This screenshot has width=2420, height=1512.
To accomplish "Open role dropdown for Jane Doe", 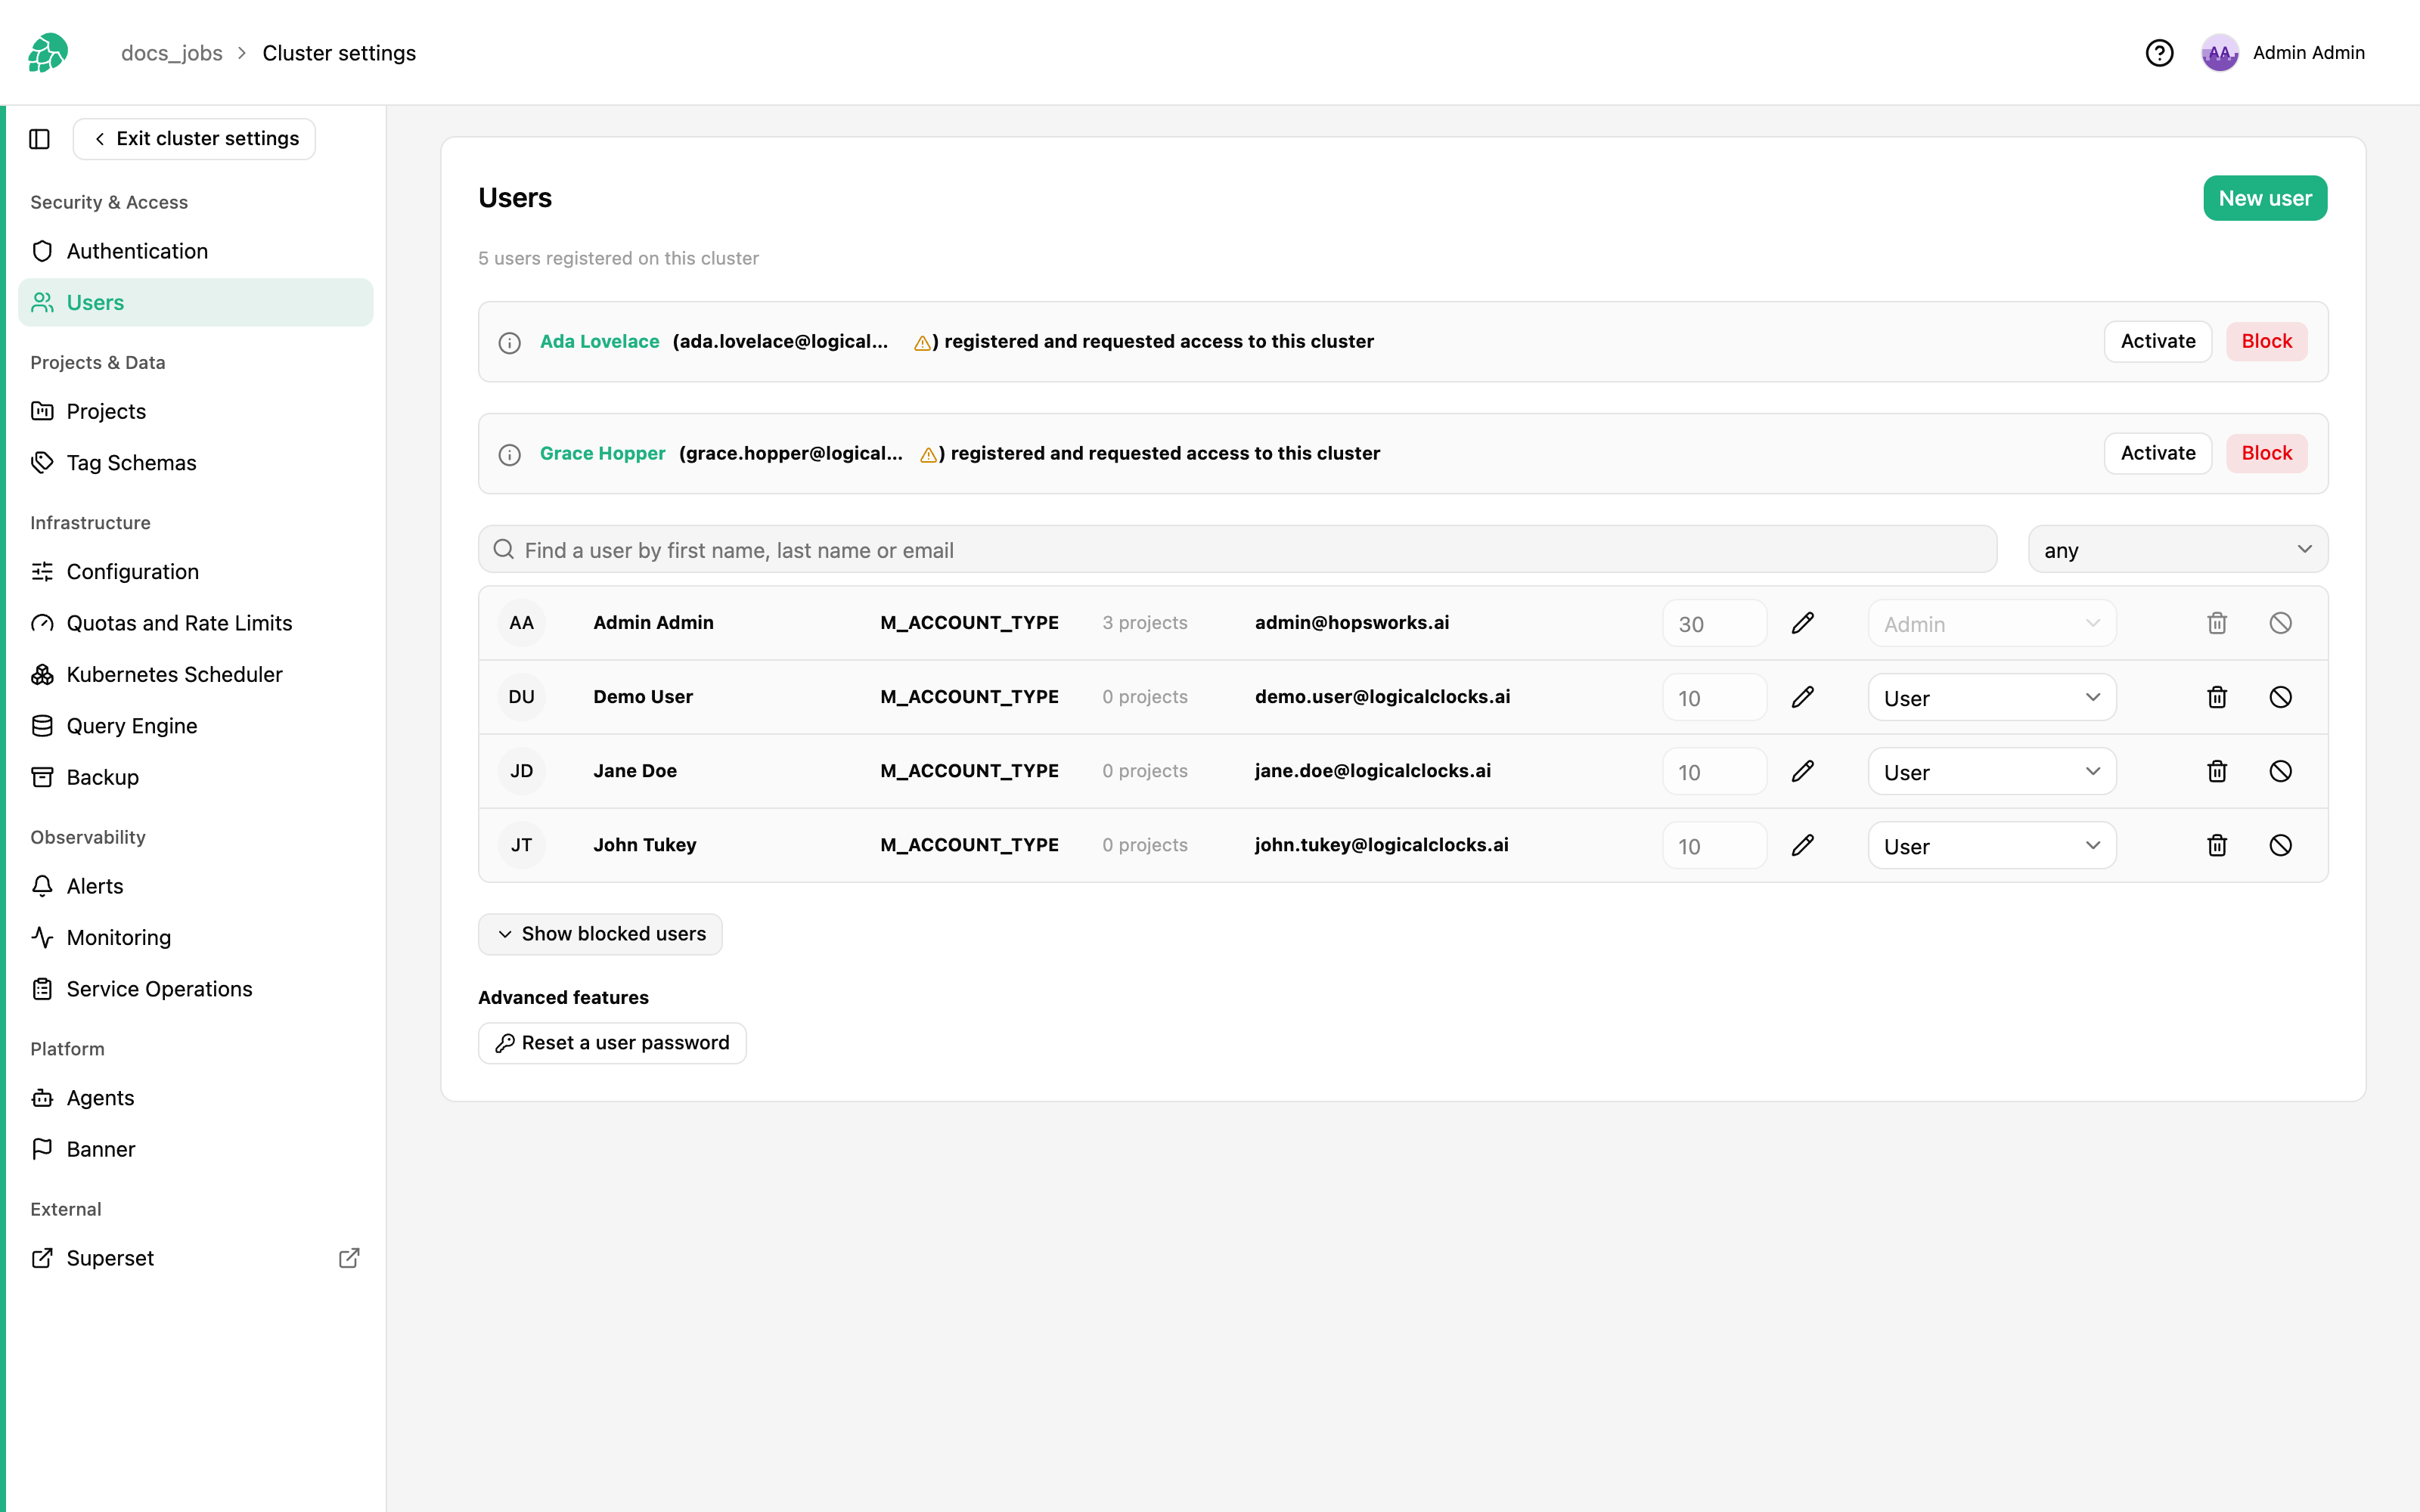I will click(1991, 771).
